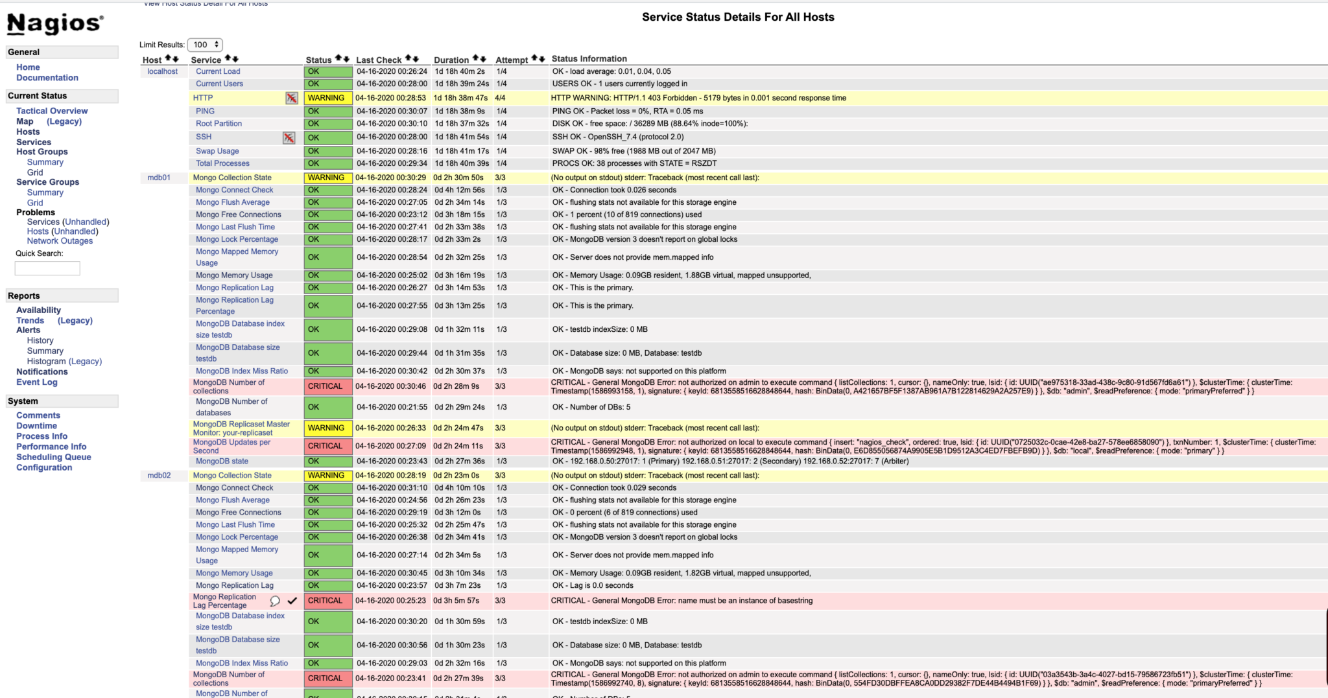Sort the Host column ascending with up arrow

168,59
